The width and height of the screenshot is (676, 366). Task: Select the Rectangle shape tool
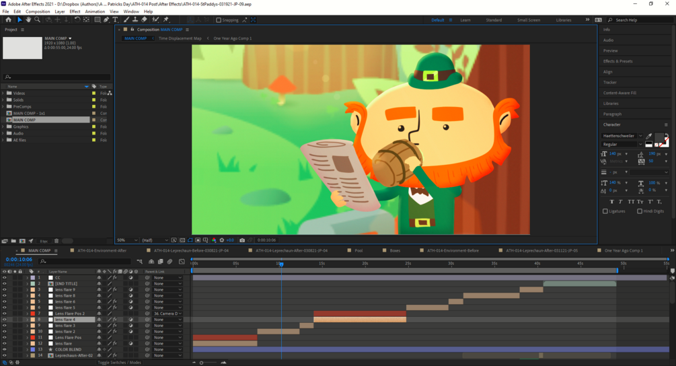tap(98, 20)
